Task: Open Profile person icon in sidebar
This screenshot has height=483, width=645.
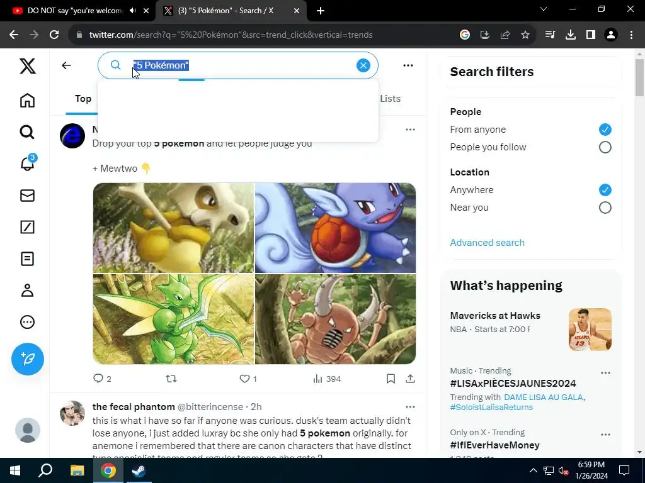Action: point(28,291)
